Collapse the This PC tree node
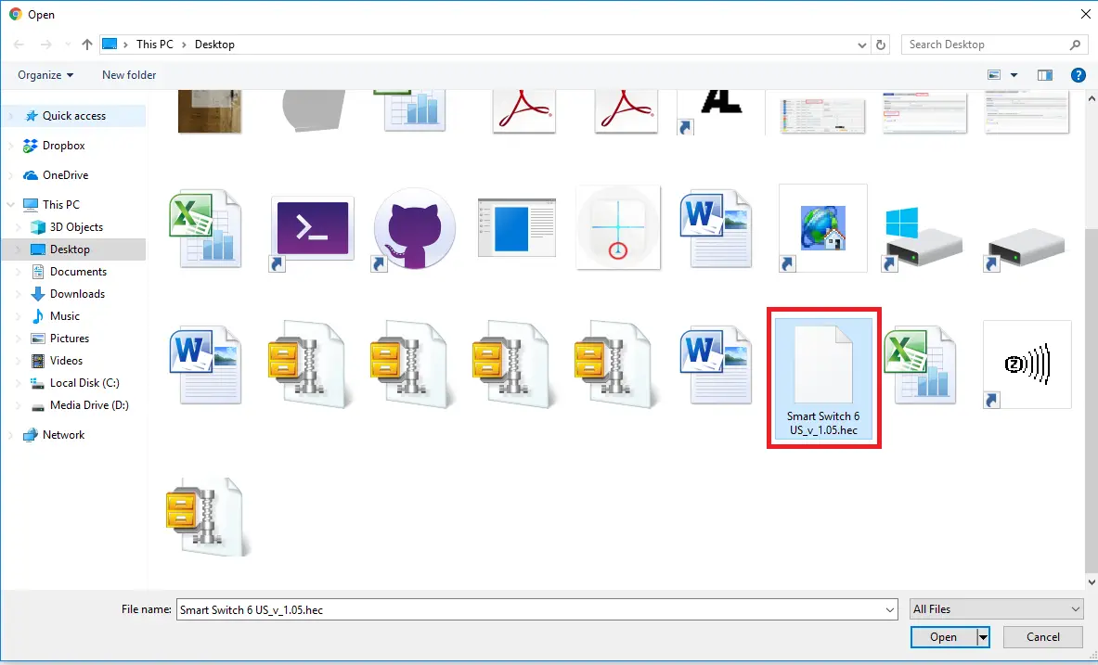 coord(10,204)
